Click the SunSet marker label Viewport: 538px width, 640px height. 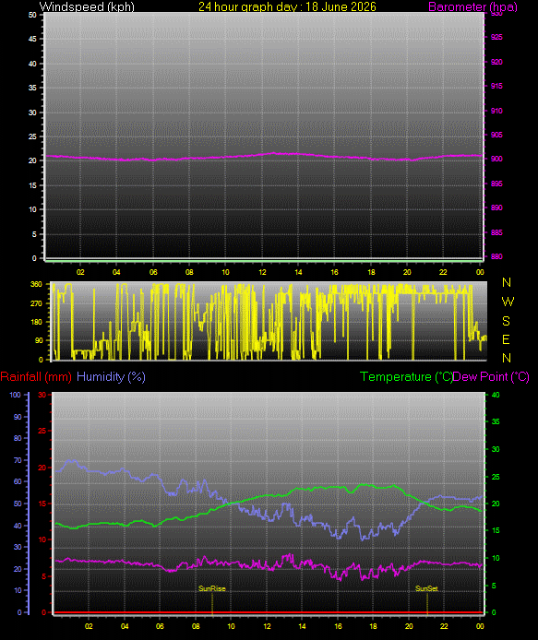(x=426, y=588)
